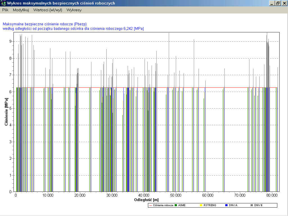Image resolution: width=288 pixels, height=216 pixels.
Task: Close the chart window
Action: 284,3
